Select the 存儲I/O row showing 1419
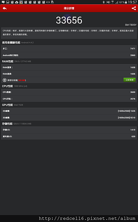 point(69,130)
